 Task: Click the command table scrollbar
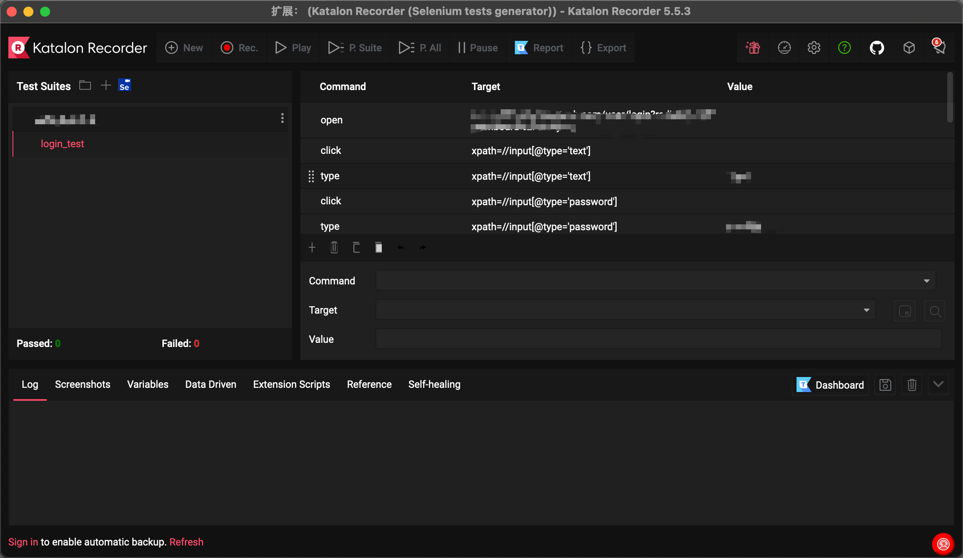point(950,98)
